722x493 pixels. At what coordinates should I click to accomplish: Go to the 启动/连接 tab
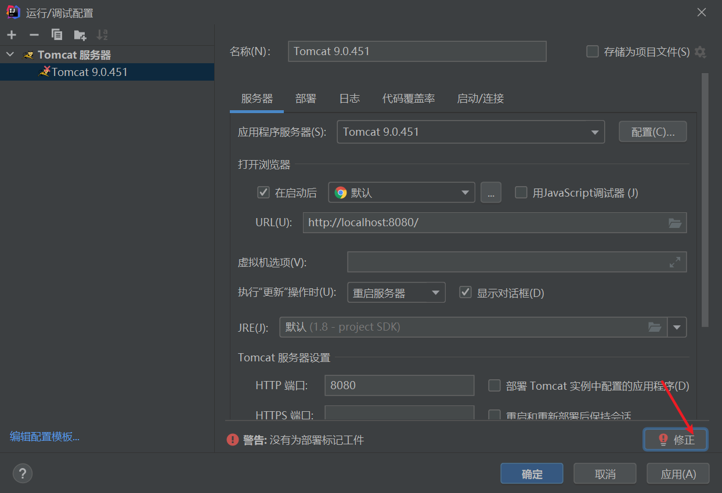(481, 99)
